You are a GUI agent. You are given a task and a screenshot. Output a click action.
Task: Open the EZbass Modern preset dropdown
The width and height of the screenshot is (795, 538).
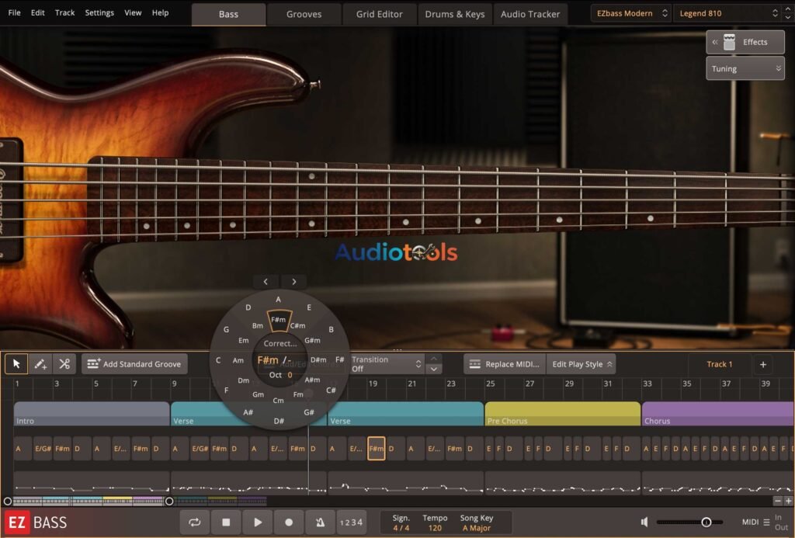pyautogui.click(x=629, y=13)
